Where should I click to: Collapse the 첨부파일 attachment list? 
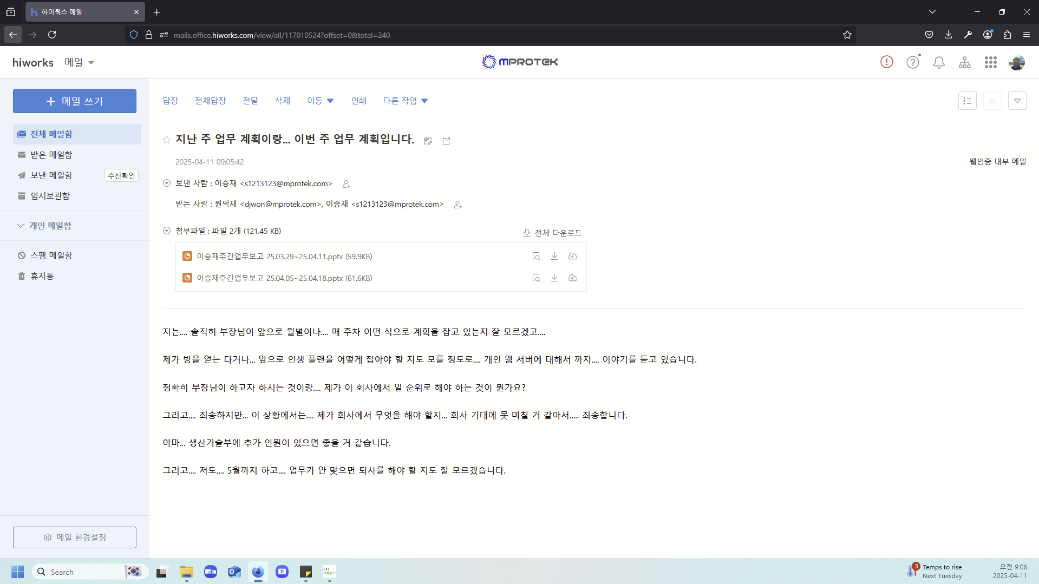pos(167,231)
